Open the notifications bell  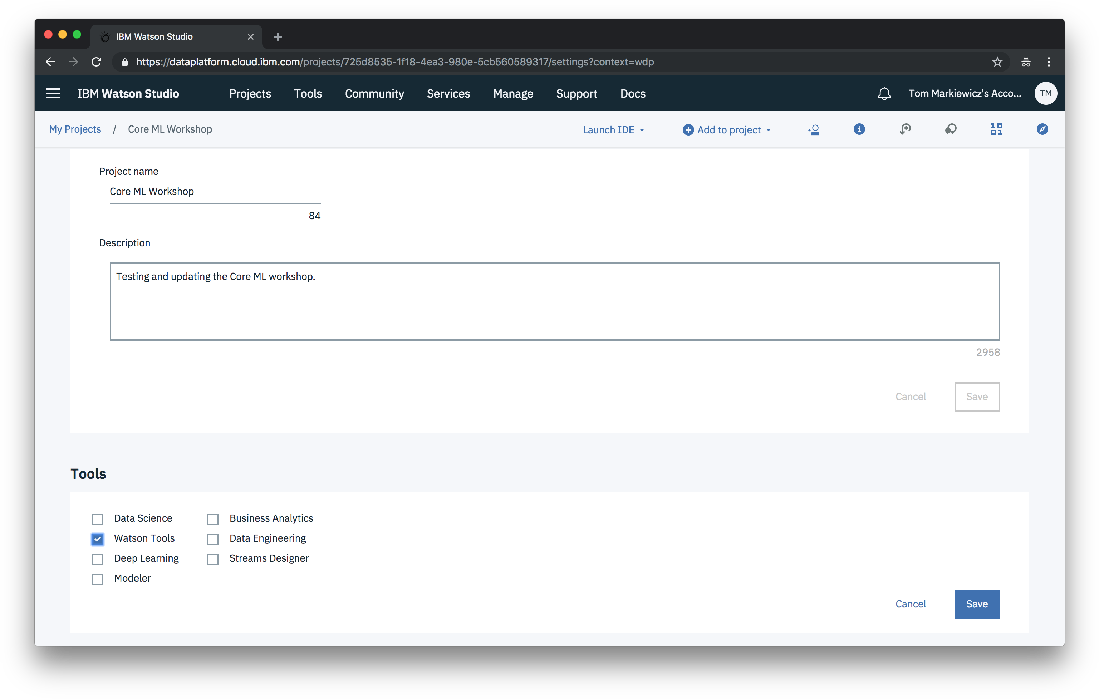(884, 94)
